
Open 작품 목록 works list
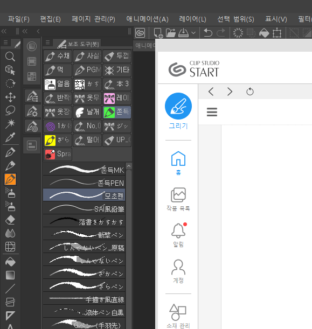coord(178,199)
